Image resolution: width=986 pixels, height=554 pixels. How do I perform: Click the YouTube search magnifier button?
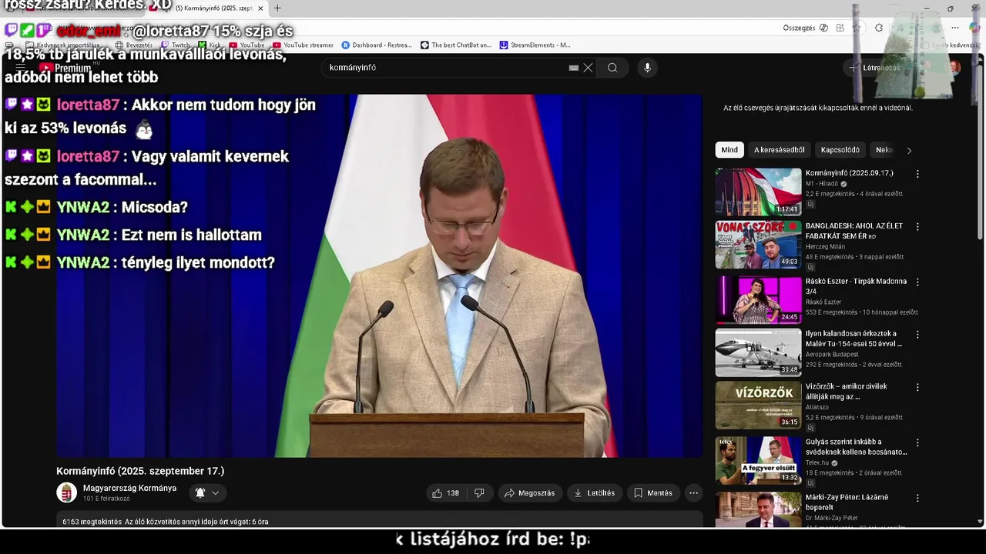pyautogui.click(x=612, y=68)
